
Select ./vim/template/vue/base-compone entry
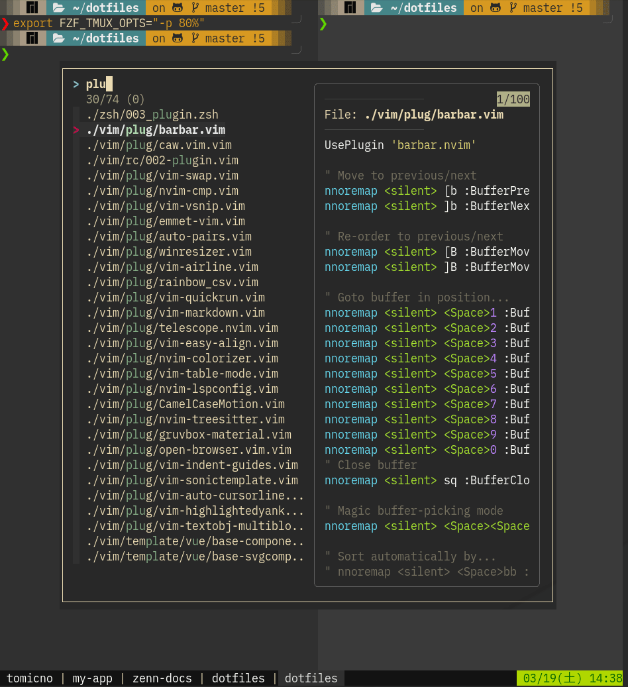(x=195, y=541)
